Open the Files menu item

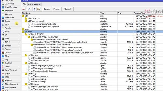pos(7,56)
